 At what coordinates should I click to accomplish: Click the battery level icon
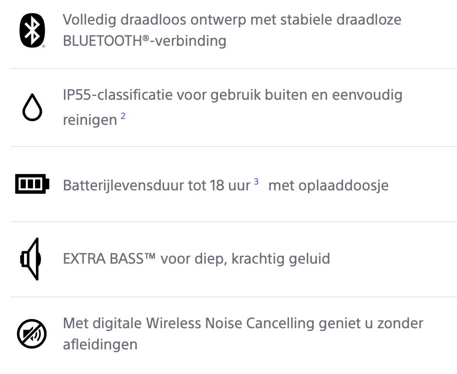[32, 185]
